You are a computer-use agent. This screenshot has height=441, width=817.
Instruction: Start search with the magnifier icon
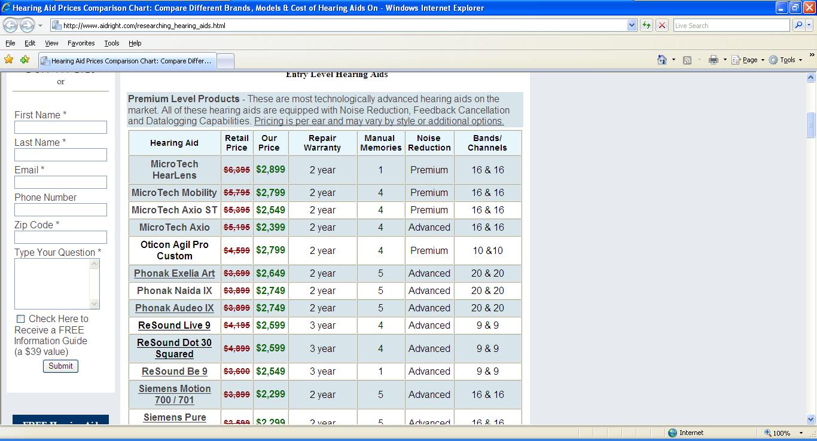click(798, 25)
